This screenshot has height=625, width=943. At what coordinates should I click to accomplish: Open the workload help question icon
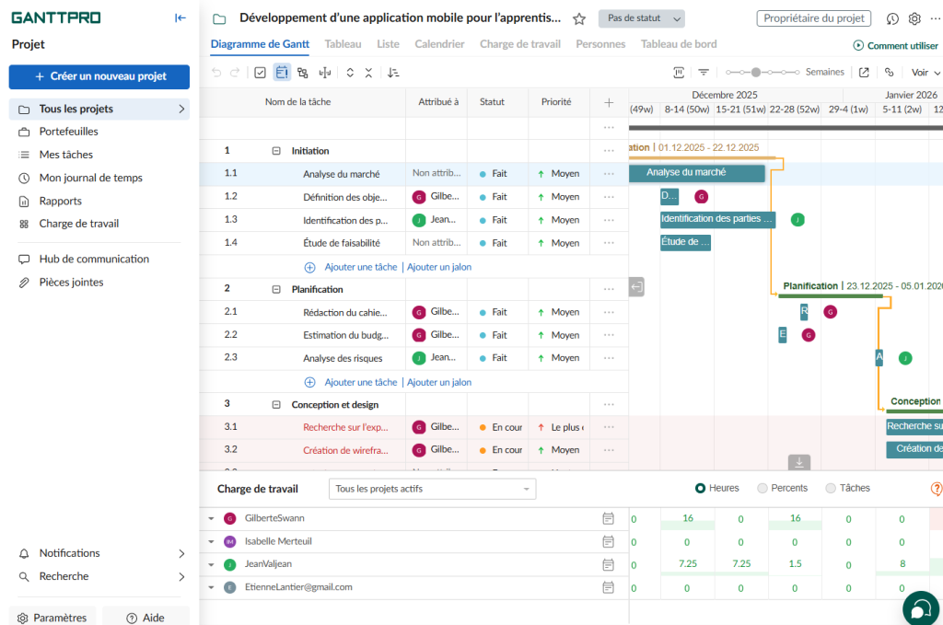(x=937, y=489)
